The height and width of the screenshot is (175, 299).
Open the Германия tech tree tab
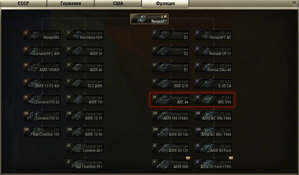pos(71,4)
